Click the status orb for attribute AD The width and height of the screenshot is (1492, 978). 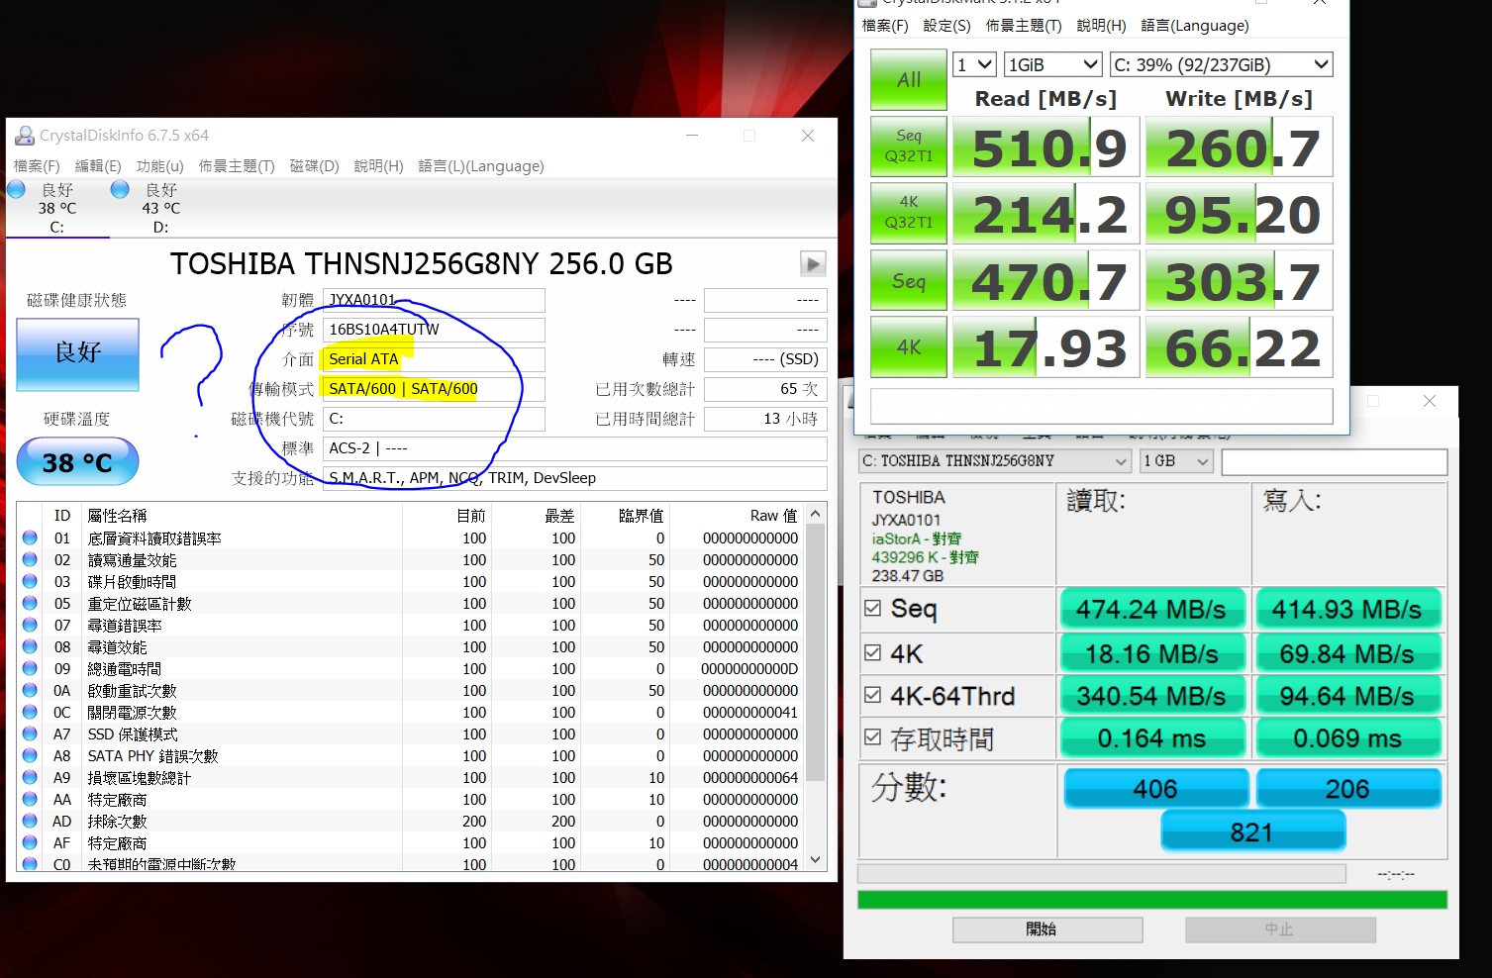[x=31, y=822]
